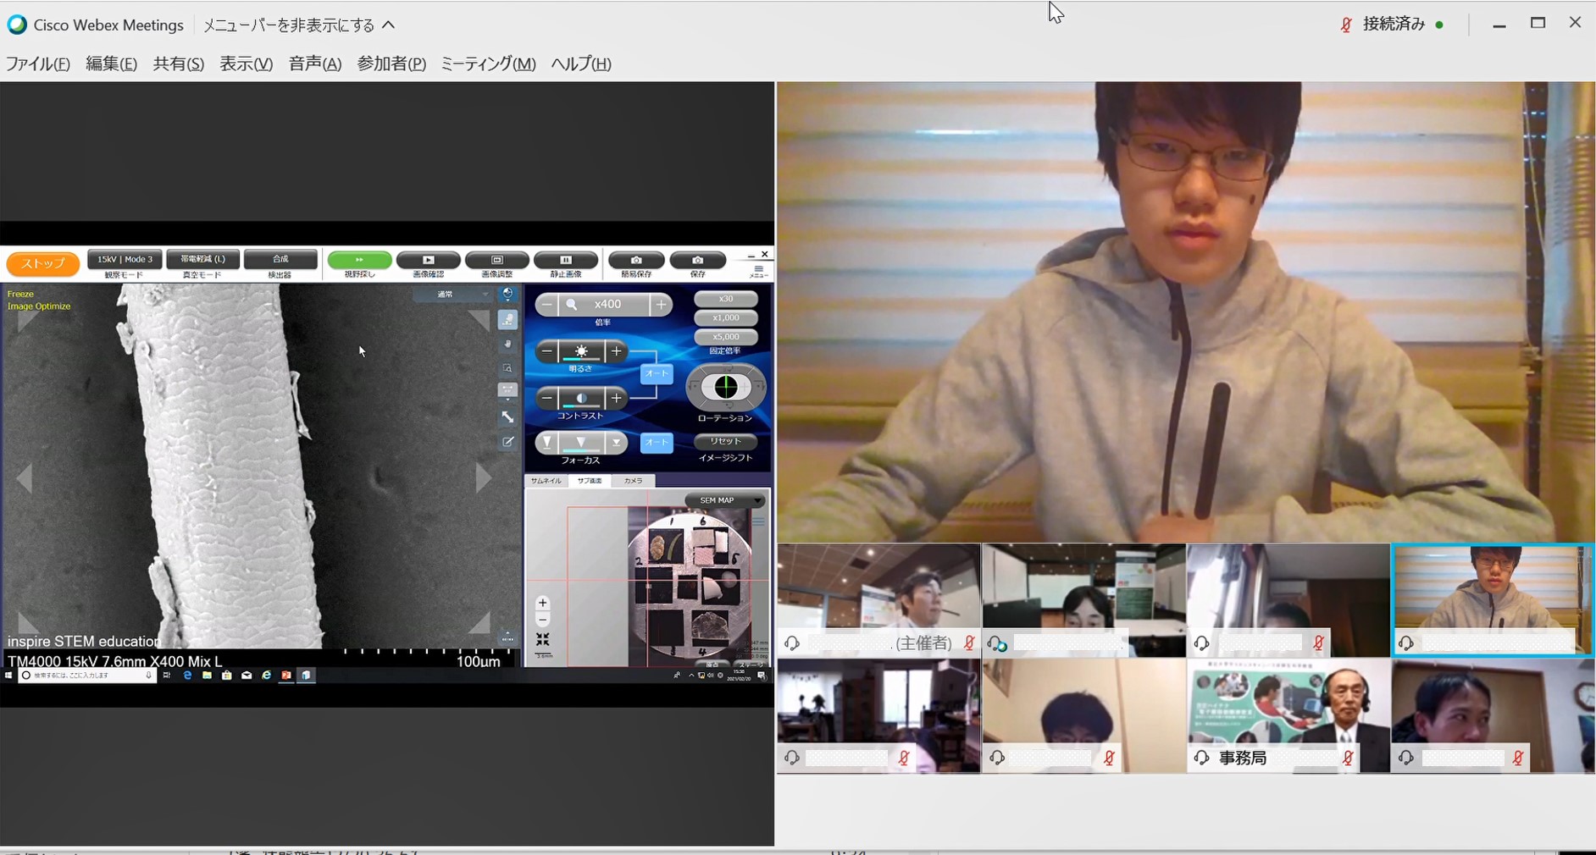1596x855 pixels.
Task: Collapse the menu bar with メニューバーを非表示にする
Action: [299, 25]
